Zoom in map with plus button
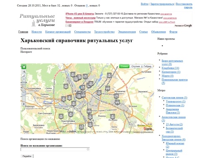This screenshot has height=158, width=210. pyautogui.click(x=24, y=104)
